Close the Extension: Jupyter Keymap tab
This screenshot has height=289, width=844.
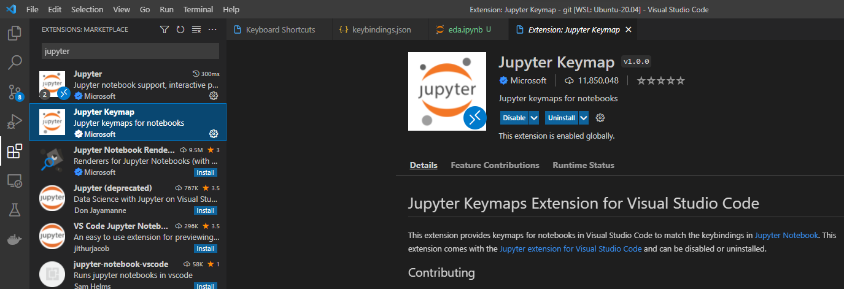pyautogui.click(x=629, y=29)
